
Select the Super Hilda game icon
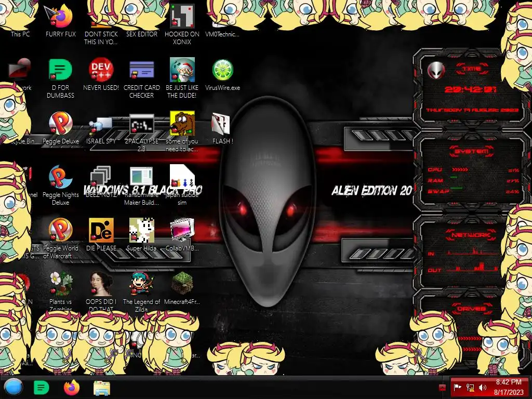click(x=141, y=231)
